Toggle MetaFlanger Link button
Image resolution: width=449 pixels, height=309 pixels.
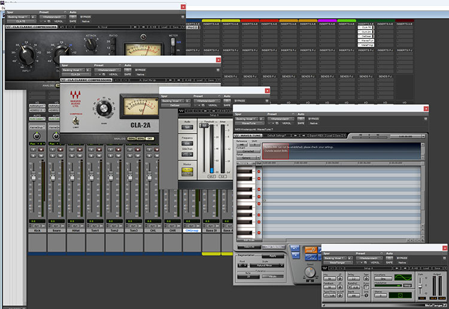click(x=366, y=296)
